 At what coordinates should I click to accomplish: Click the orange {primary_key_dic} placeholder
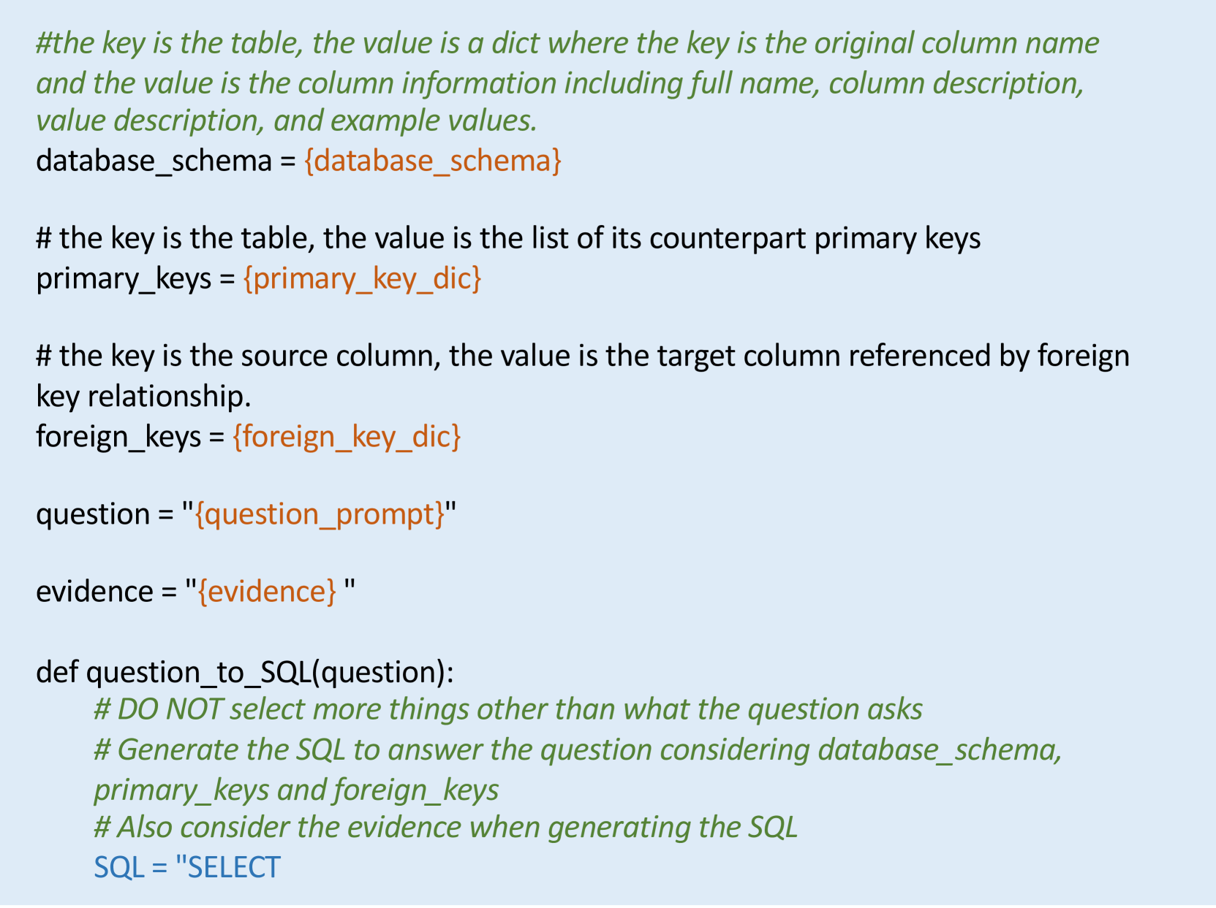362,279
